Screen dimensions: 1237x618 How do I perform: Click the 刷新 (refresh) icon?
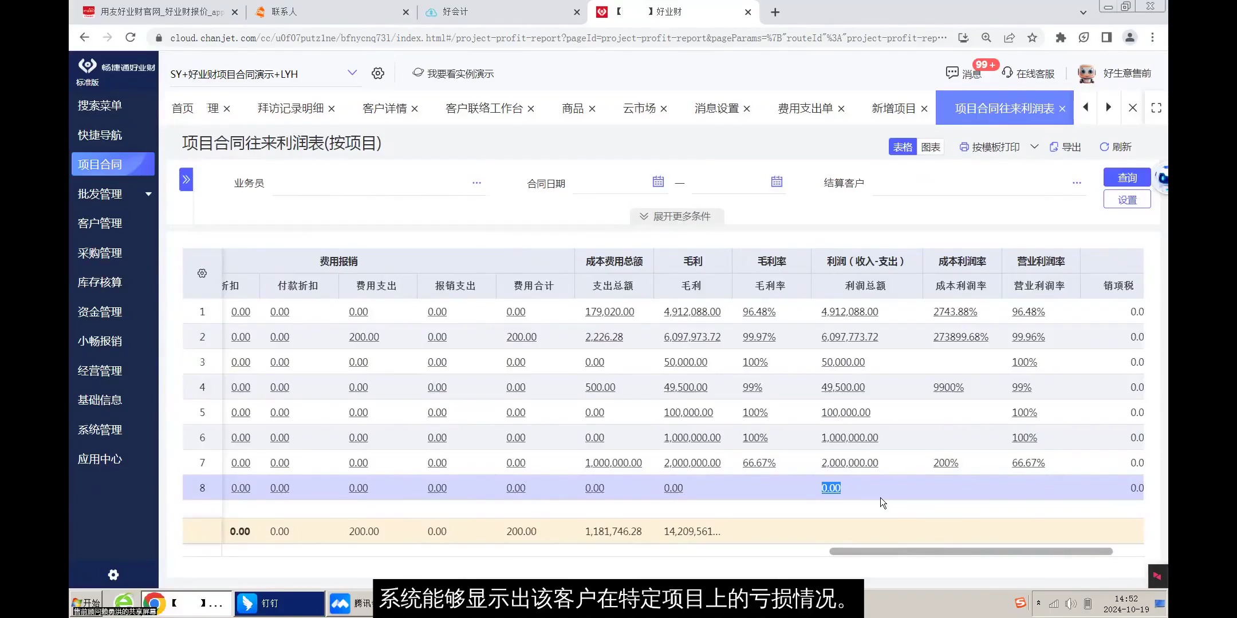click(1115, 146)
